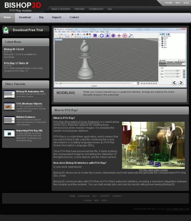This screenshot has height=221, width=191.
Task: Open the FAQ menu item
Action: tap(110, 9)
